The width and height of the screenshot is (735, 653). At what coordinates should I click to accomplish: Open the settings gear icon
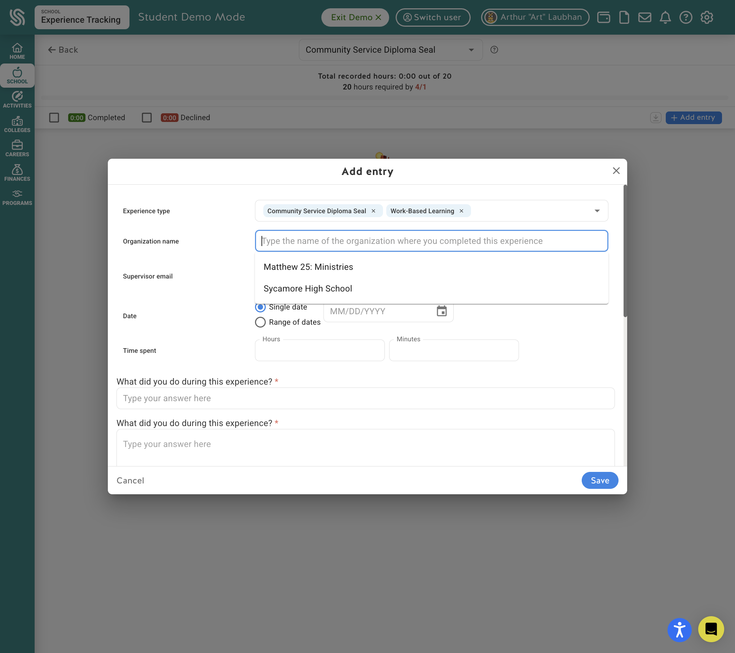[707, 17]
